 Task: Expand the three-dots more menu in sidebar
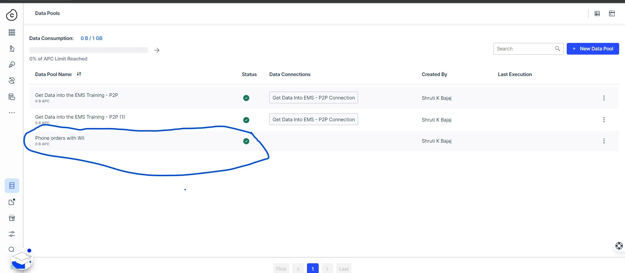pos(12,113)
